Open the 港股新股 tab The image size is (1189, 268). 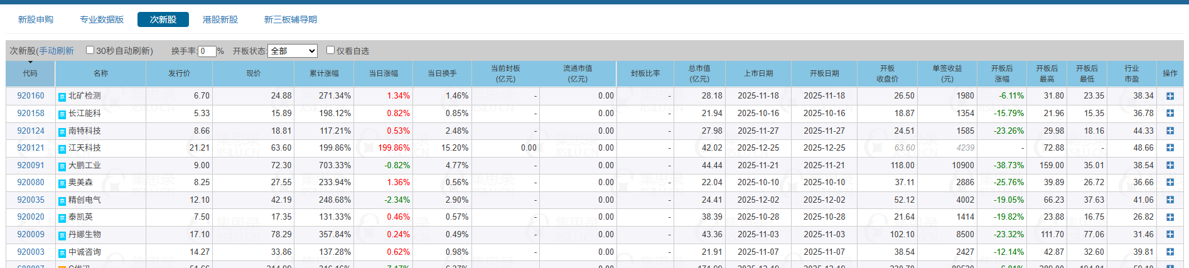coord(220,19)
